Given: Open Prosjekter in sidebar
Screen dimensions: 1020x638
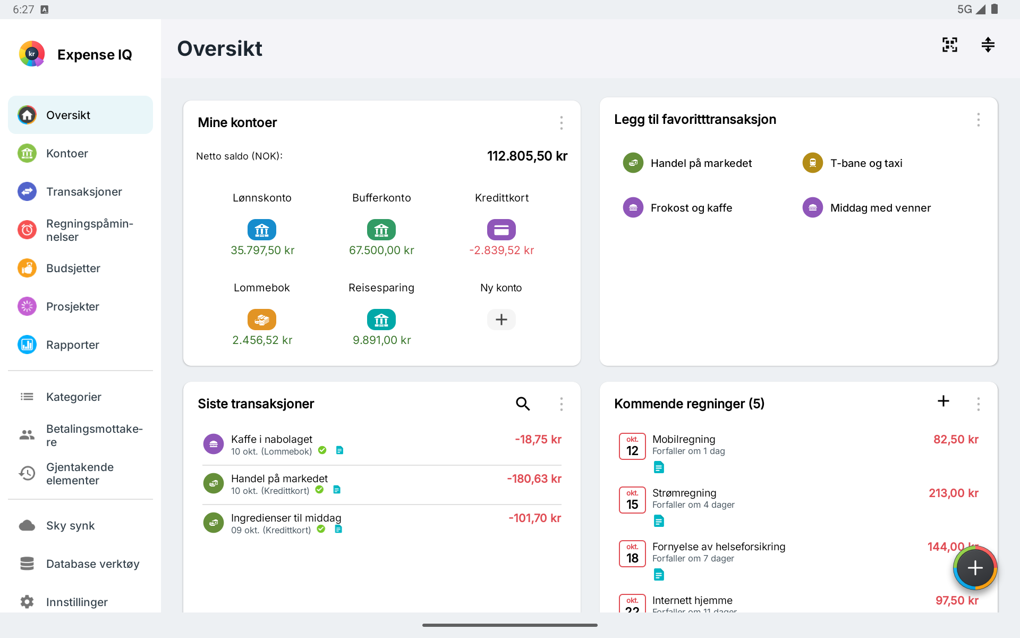Looking at the screenshot, I should 80,306.
